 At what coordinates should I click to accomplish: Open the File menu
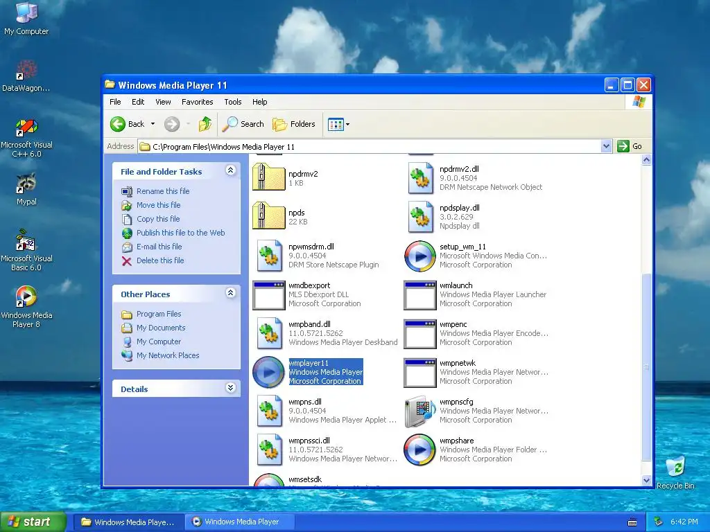click(x=116, y=102)
